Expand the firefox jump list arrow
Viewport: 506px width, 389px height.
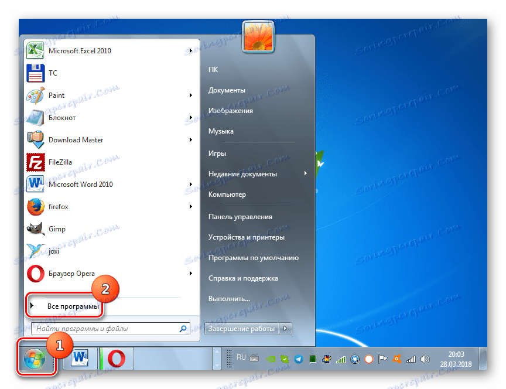click(191, 207)
